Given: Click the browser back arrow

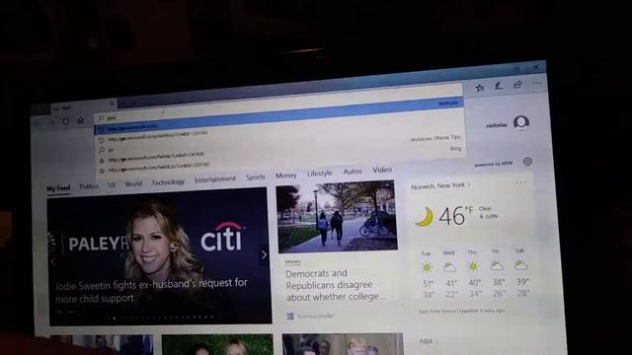Looking at the screenshot, I should pos(38,123).
